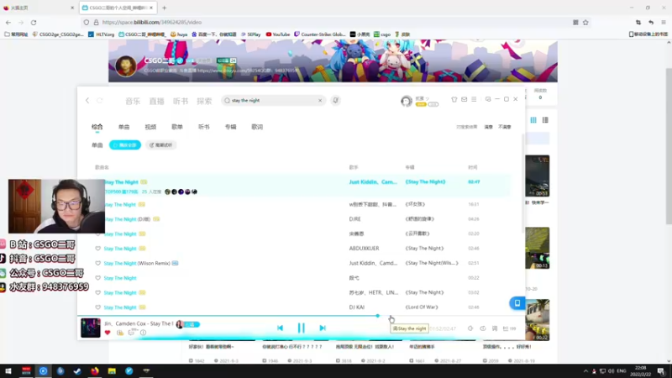Image resolution: width=672 pixels, height=378 pixels.
Task: Go back in the music player
Action: tap(87, 100)
